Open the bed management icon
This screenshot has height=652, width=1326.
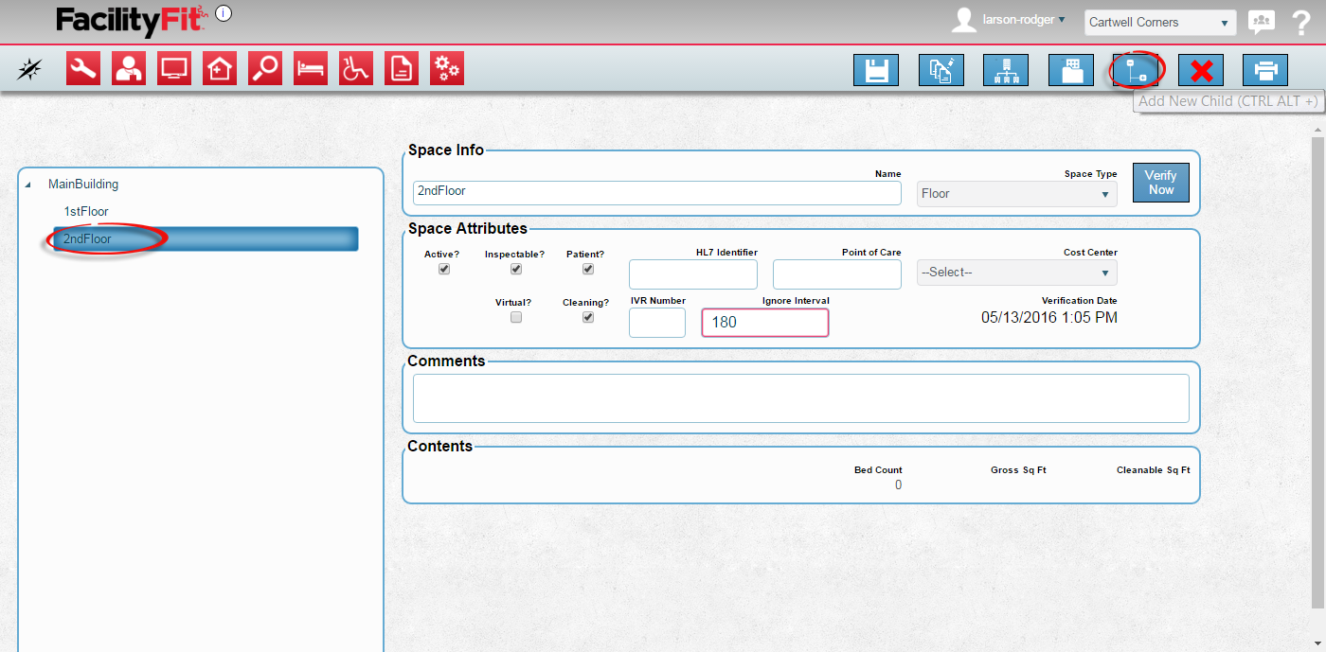pos(311,69)
